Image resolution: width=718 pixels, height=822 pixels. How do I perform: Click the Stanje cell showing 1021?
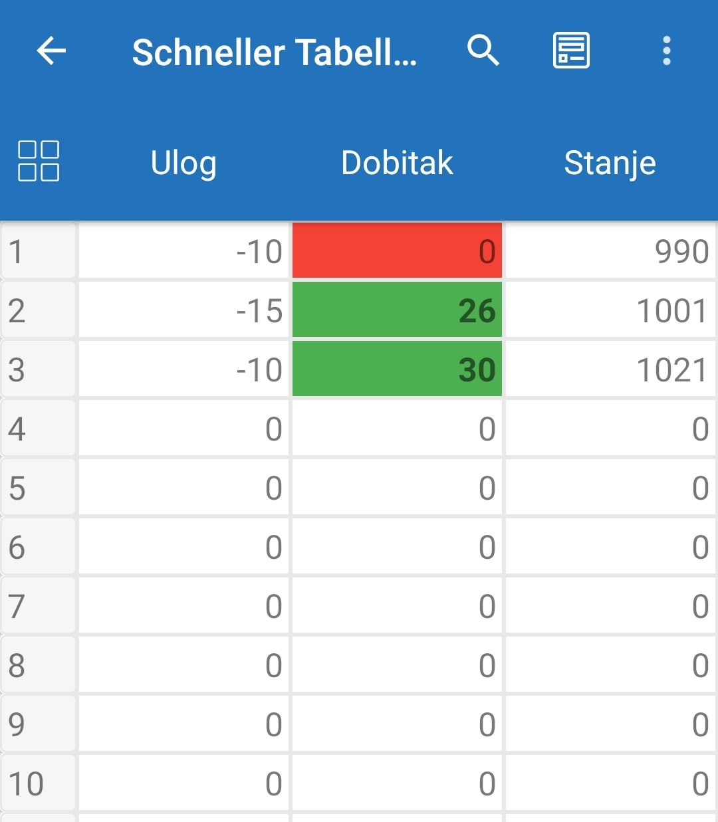click(610, 369)
